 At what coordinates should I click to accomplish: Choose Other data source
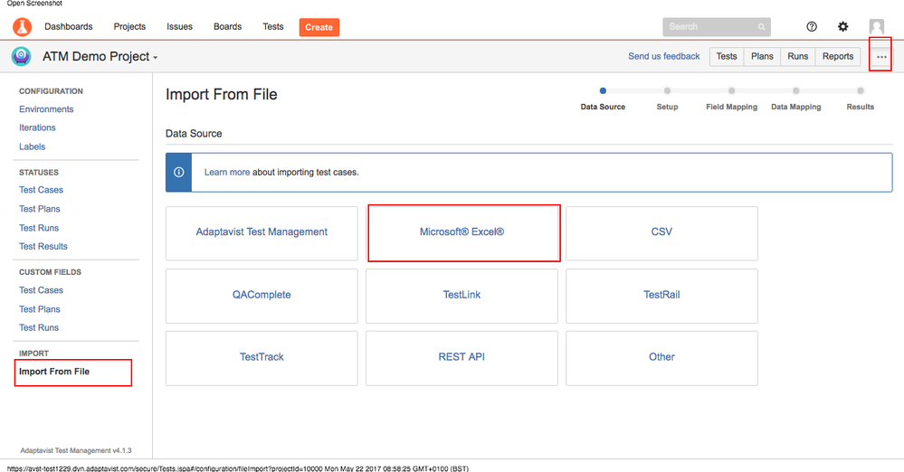click(661, 358)
